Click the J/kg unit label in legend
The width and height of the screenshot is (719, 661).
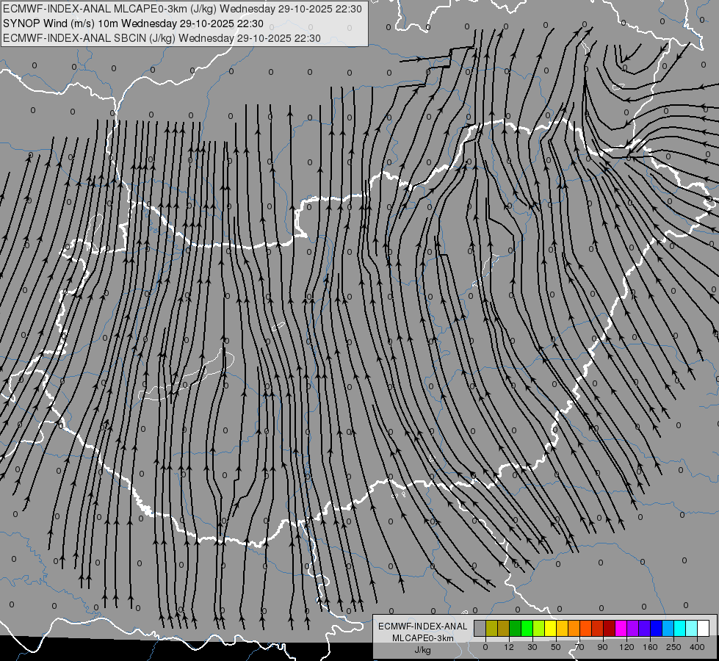pyautogui.click(x=422, y=650)
